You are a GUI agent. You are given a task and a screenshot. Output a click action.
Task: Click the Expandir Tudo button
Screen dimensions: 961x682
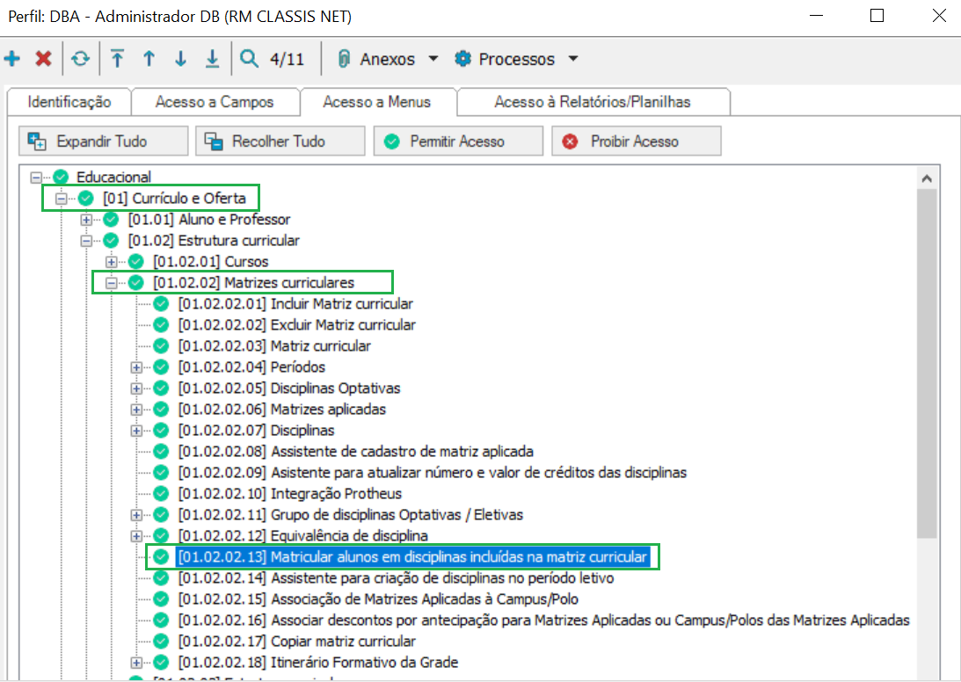pyautogui.click(x=104, y=141)
